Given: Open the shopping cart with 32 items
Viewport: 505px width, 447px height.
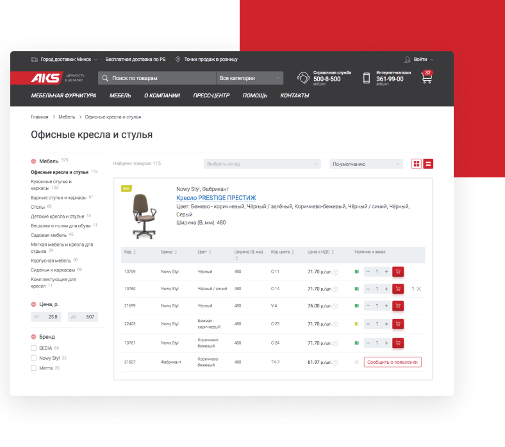Looking at the screenshot, I should [427, 77].
